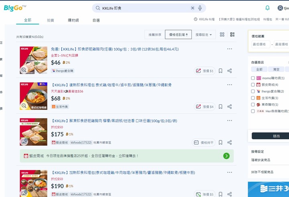
Task: Click the 排除不相關商品 setting
Action: click(x=262, y=172)
